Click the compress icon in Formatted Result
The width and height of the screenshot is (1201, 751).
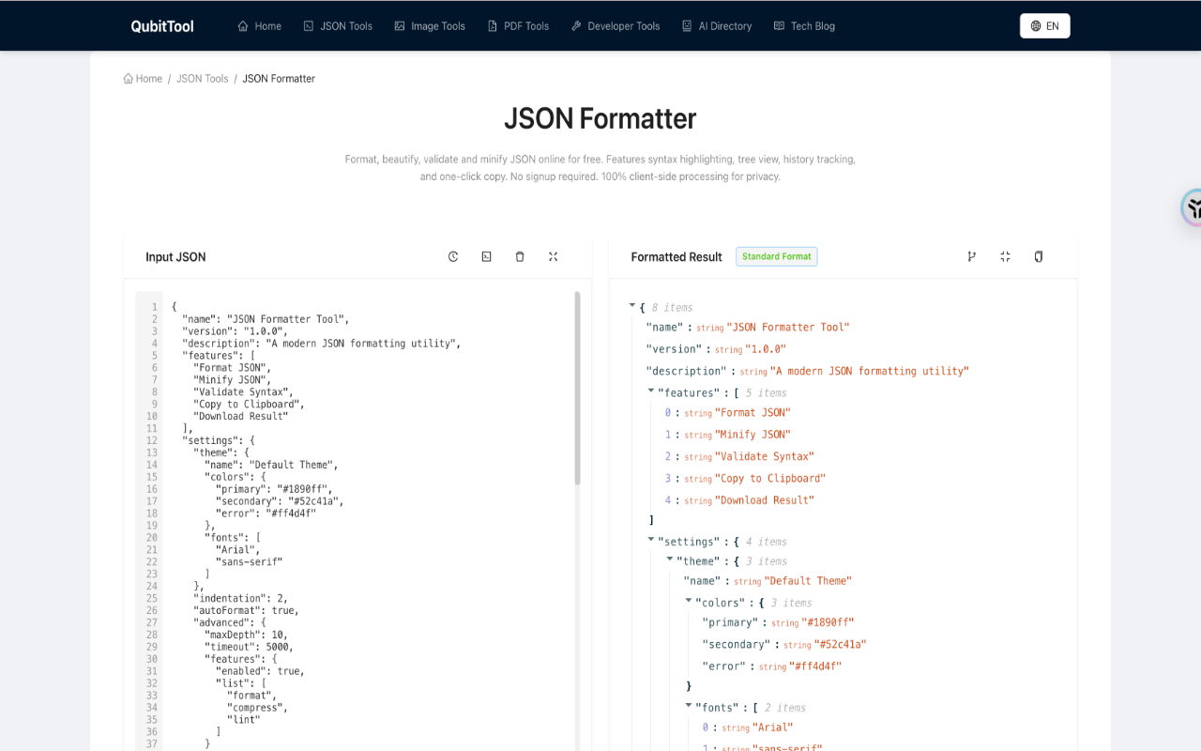[x=1005, y=256]
